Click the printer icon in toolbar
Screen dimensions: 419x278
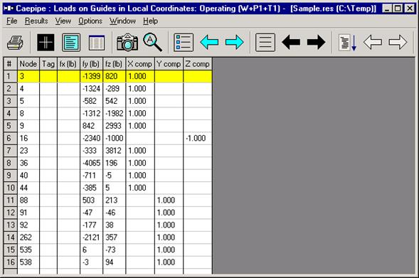coord(15,42)
